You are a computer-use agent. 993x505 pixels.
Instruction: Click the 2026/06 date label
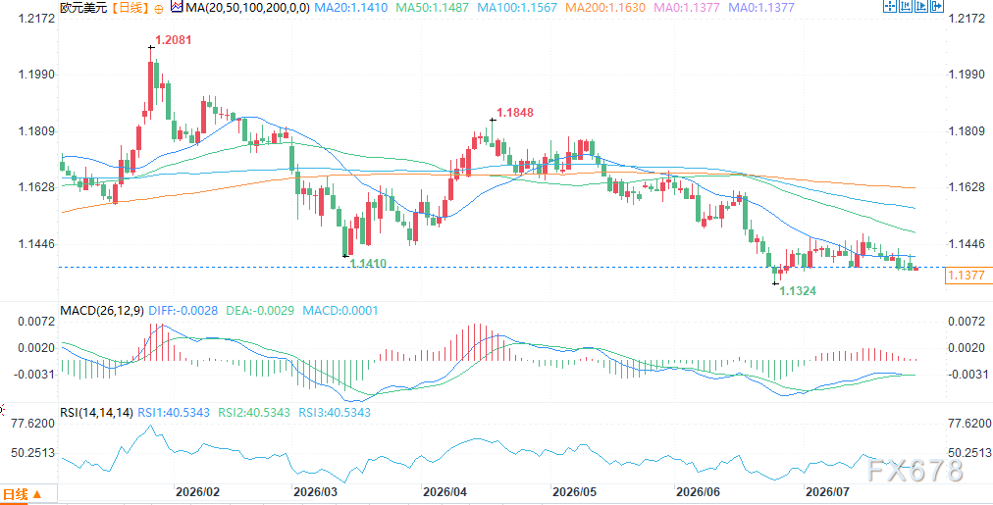[698, 491]
